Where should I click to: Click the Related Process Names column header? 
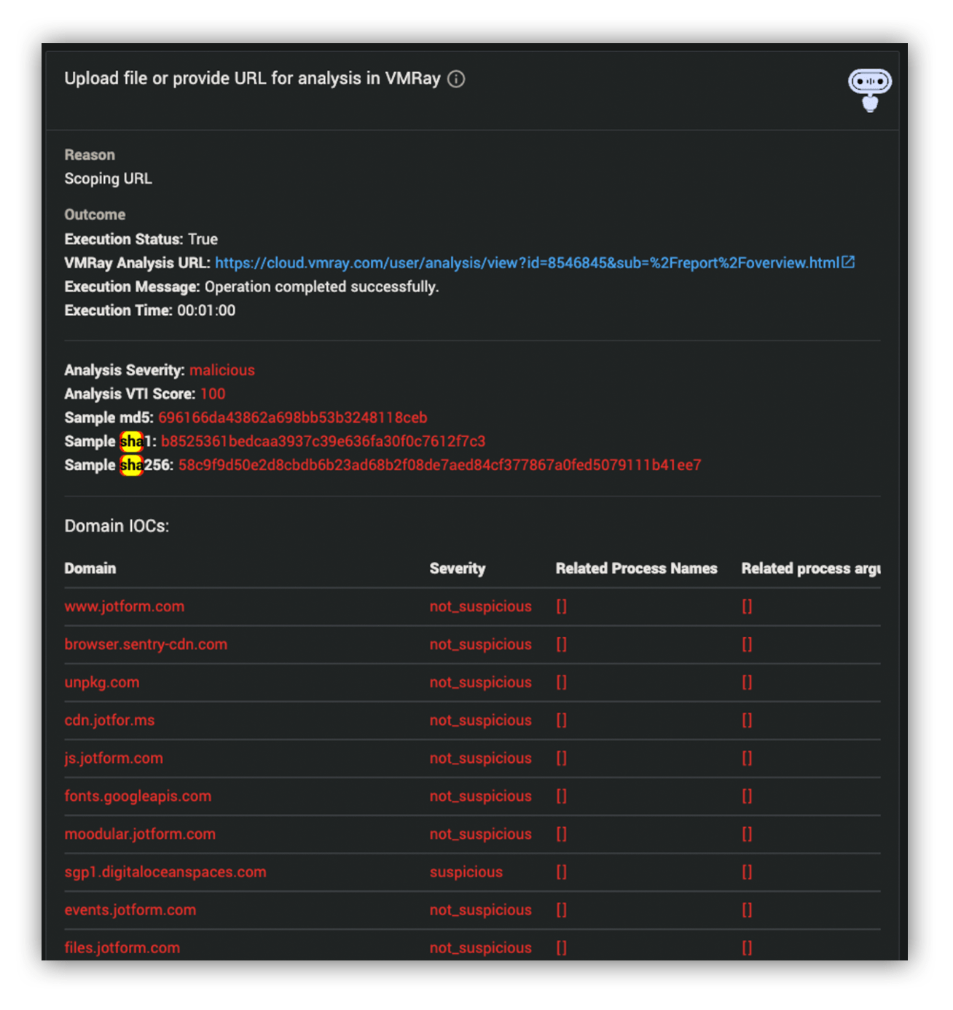point(636,568)
